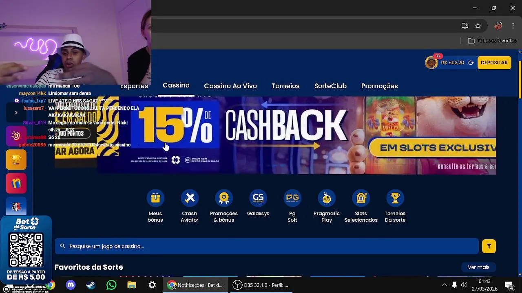Select the Galaxsys provider icon
The image size is (522, 293).
click(258, 198)
